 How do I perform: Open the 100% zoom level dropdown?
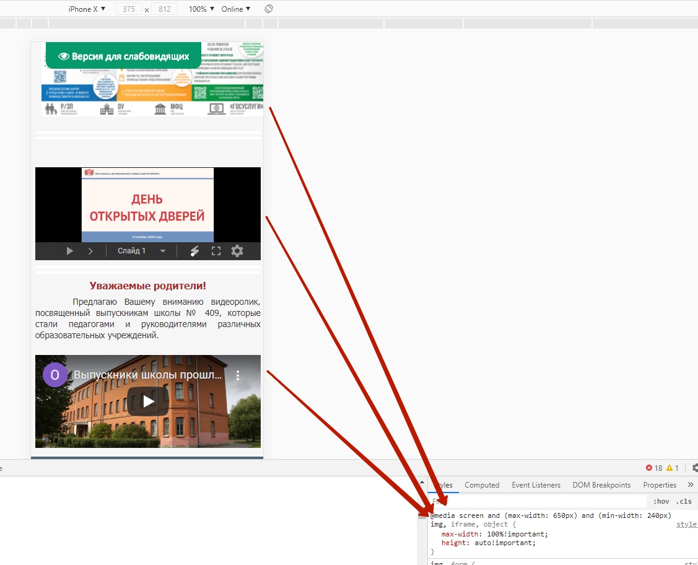click(x=202, y=9)
